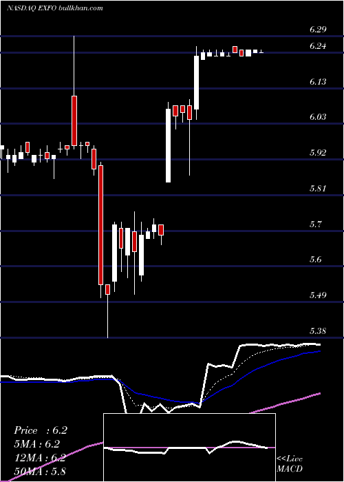Click the 5.7 price axis label

(316, 224)
